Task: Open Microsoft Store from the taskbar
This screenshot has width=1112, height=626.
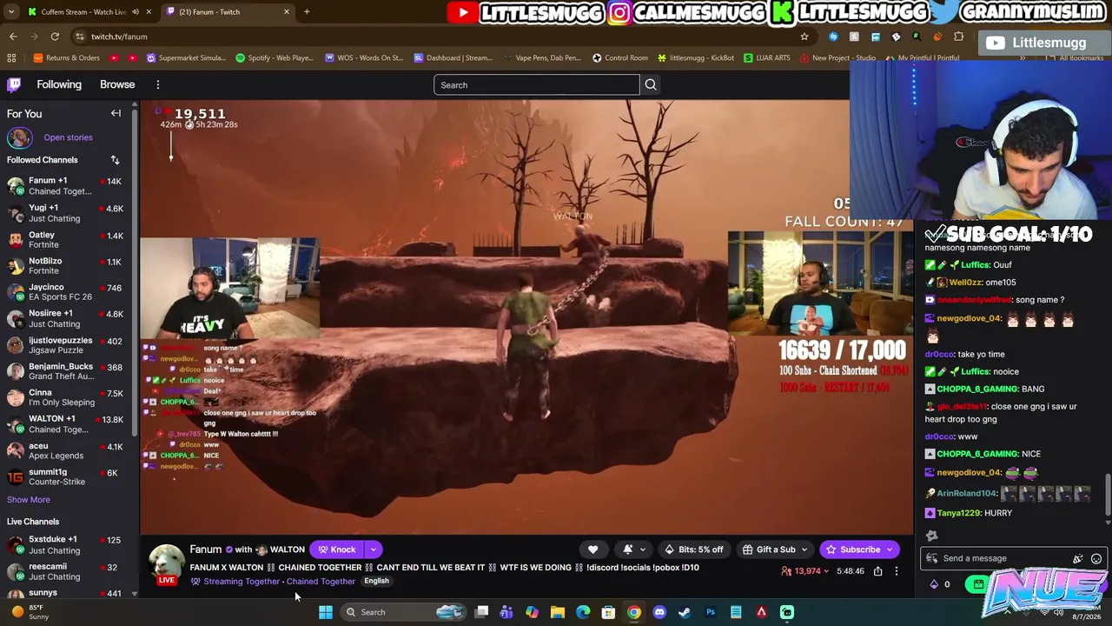Action: pyautogui.click(x=608, y=612)
